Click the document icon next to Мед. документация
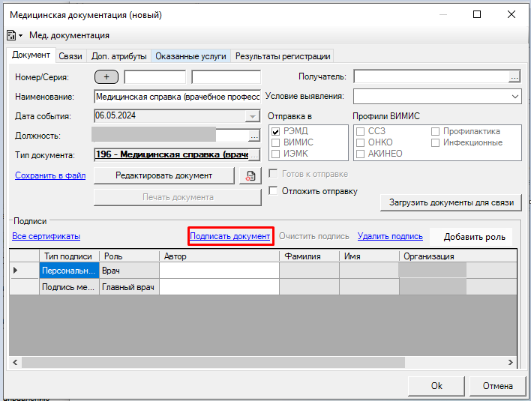This screenshot has height=401, width=531. 10,35
